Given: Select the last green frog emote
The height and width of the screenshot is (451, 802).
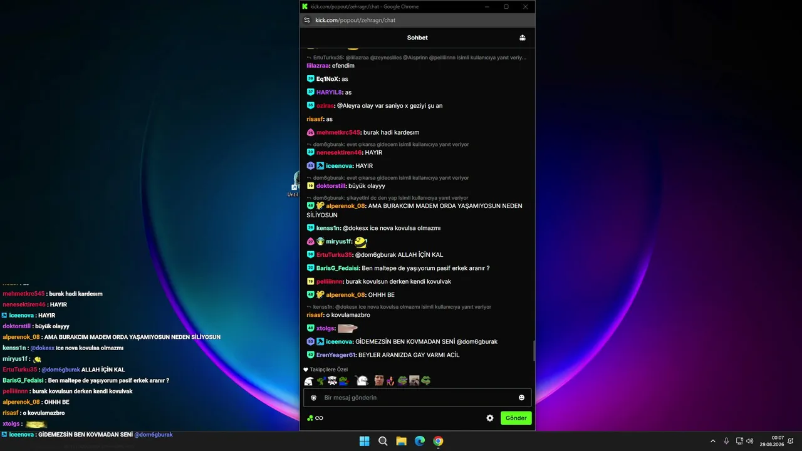Looking at the screenshot, I should tap(425, 380).
